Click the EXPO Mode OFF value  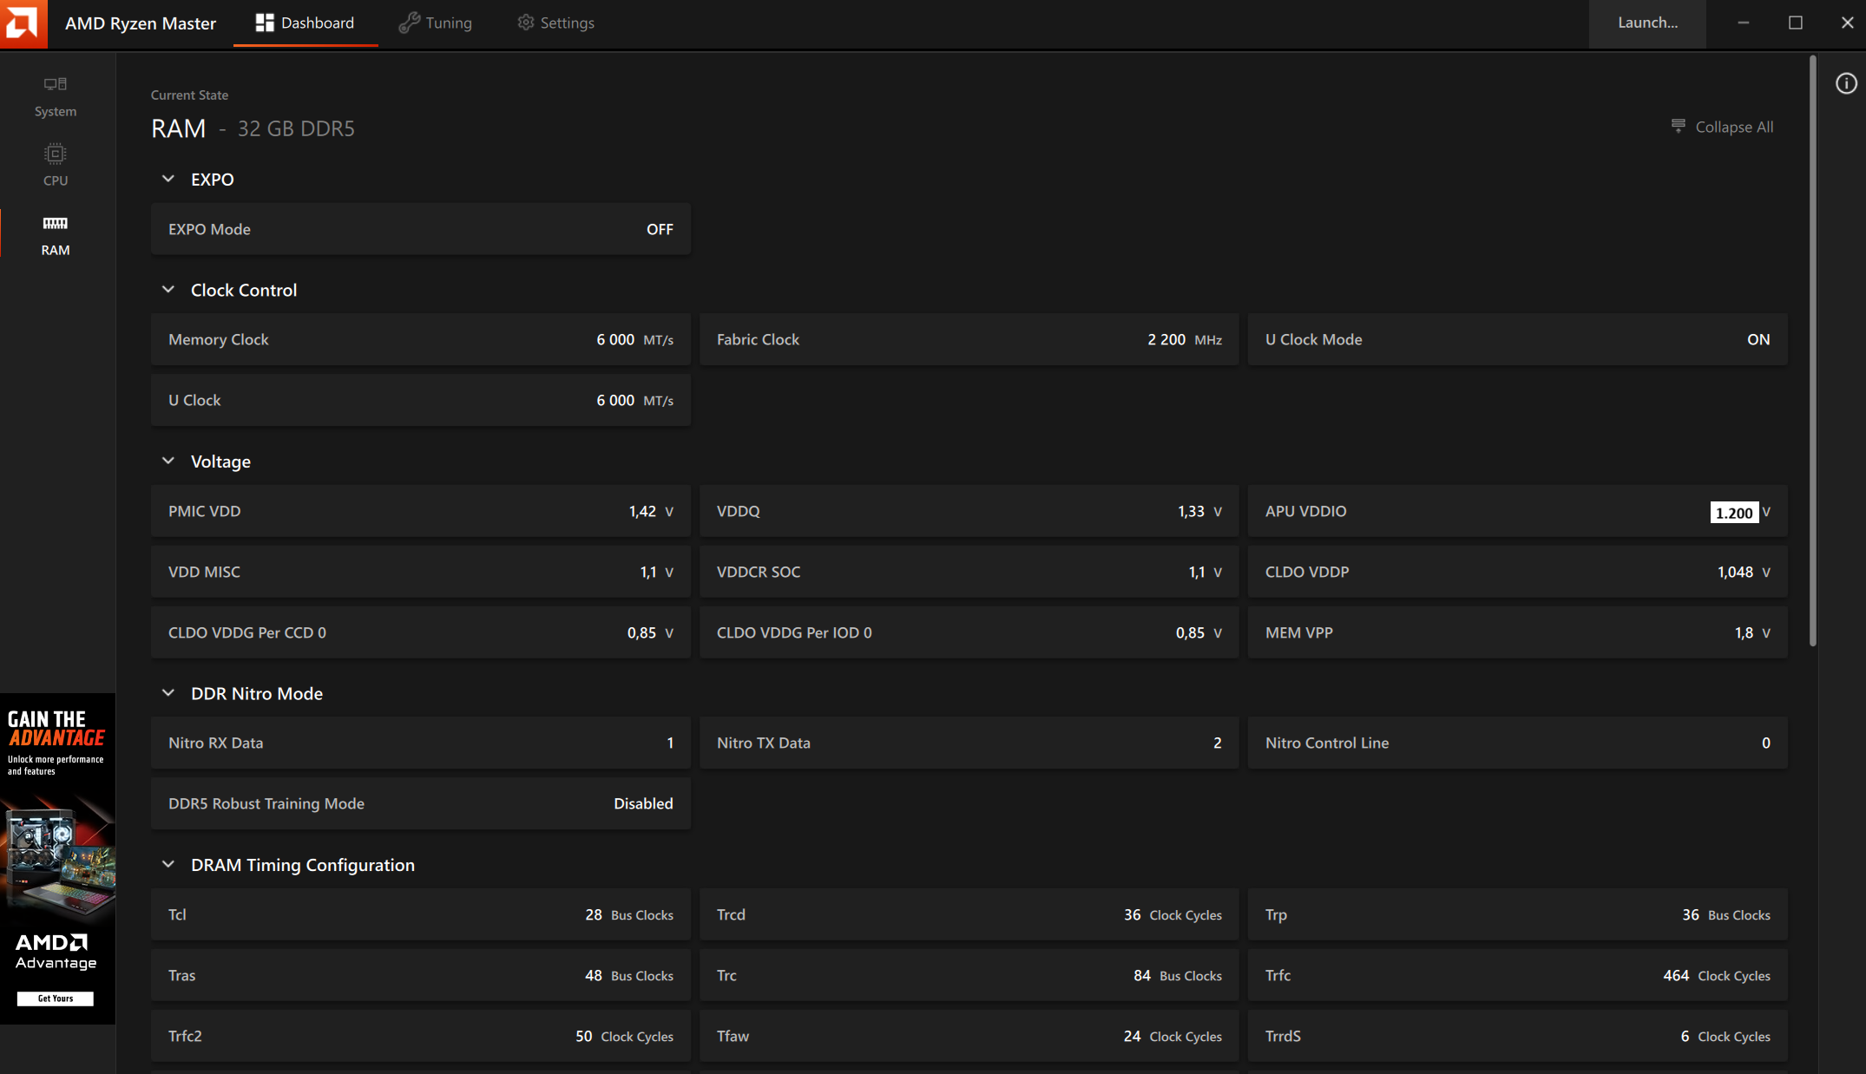click(660, 229)
